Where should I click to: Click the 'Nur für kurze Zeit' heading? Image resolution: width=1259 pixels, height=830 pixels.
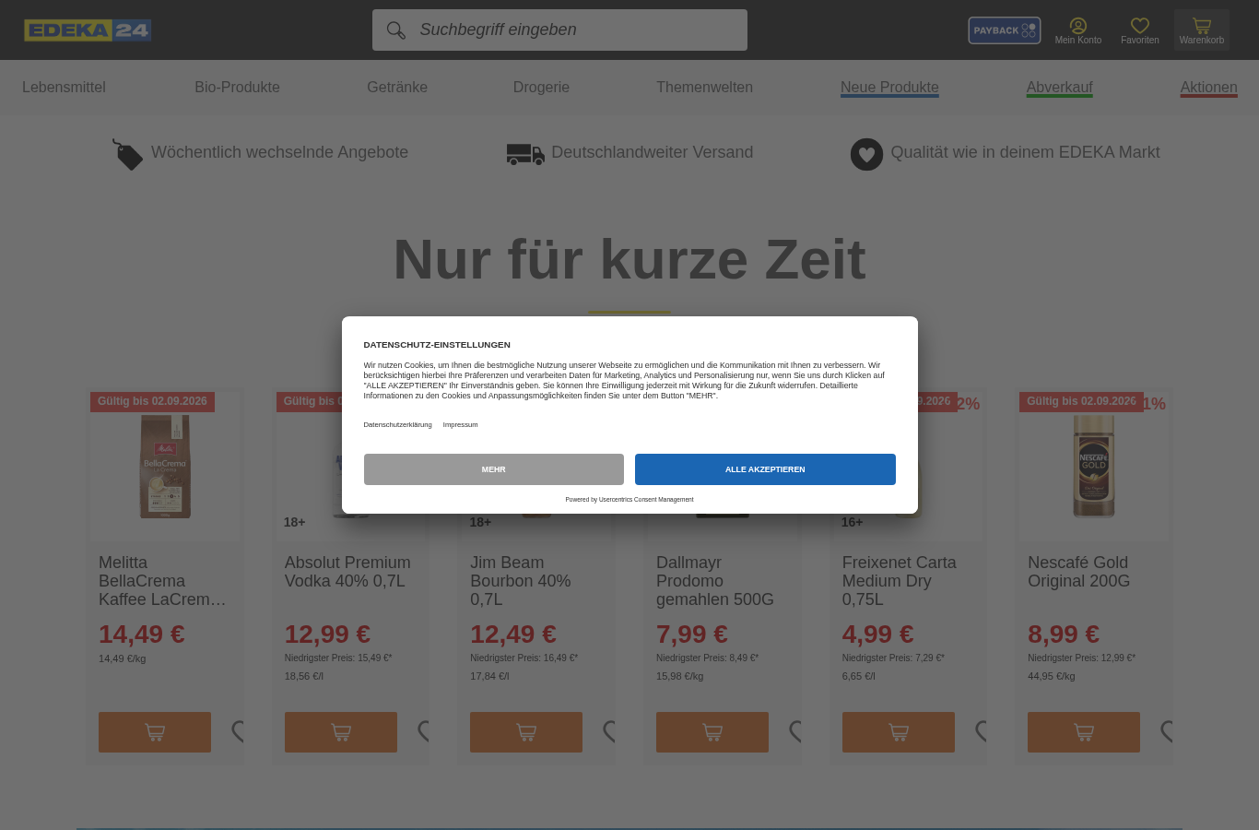[x=629, y=259]
